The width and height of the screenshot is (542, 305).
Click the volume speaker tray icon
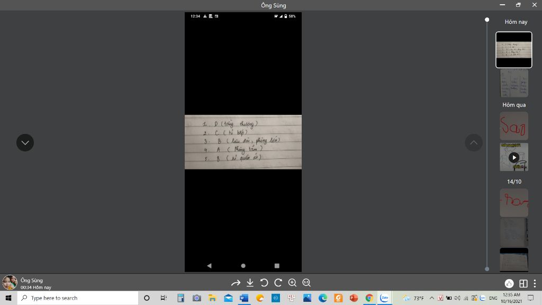click(457, 298)
